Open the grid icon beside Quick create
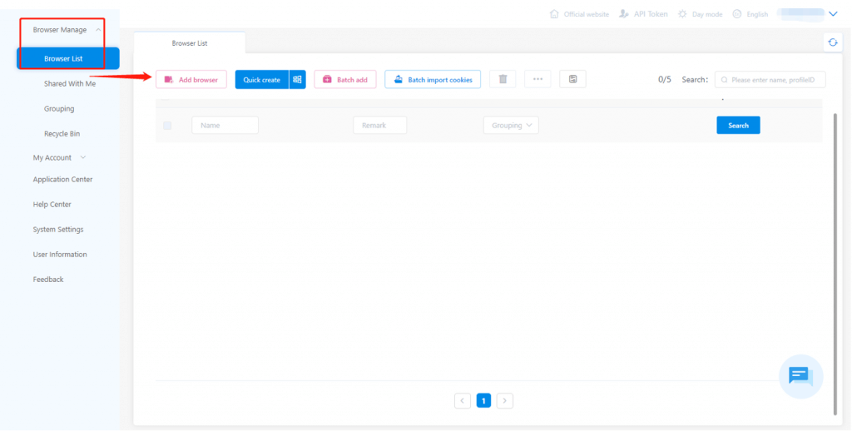The height and width of the screenshot is (431, 852). click(x=297, y=79)
